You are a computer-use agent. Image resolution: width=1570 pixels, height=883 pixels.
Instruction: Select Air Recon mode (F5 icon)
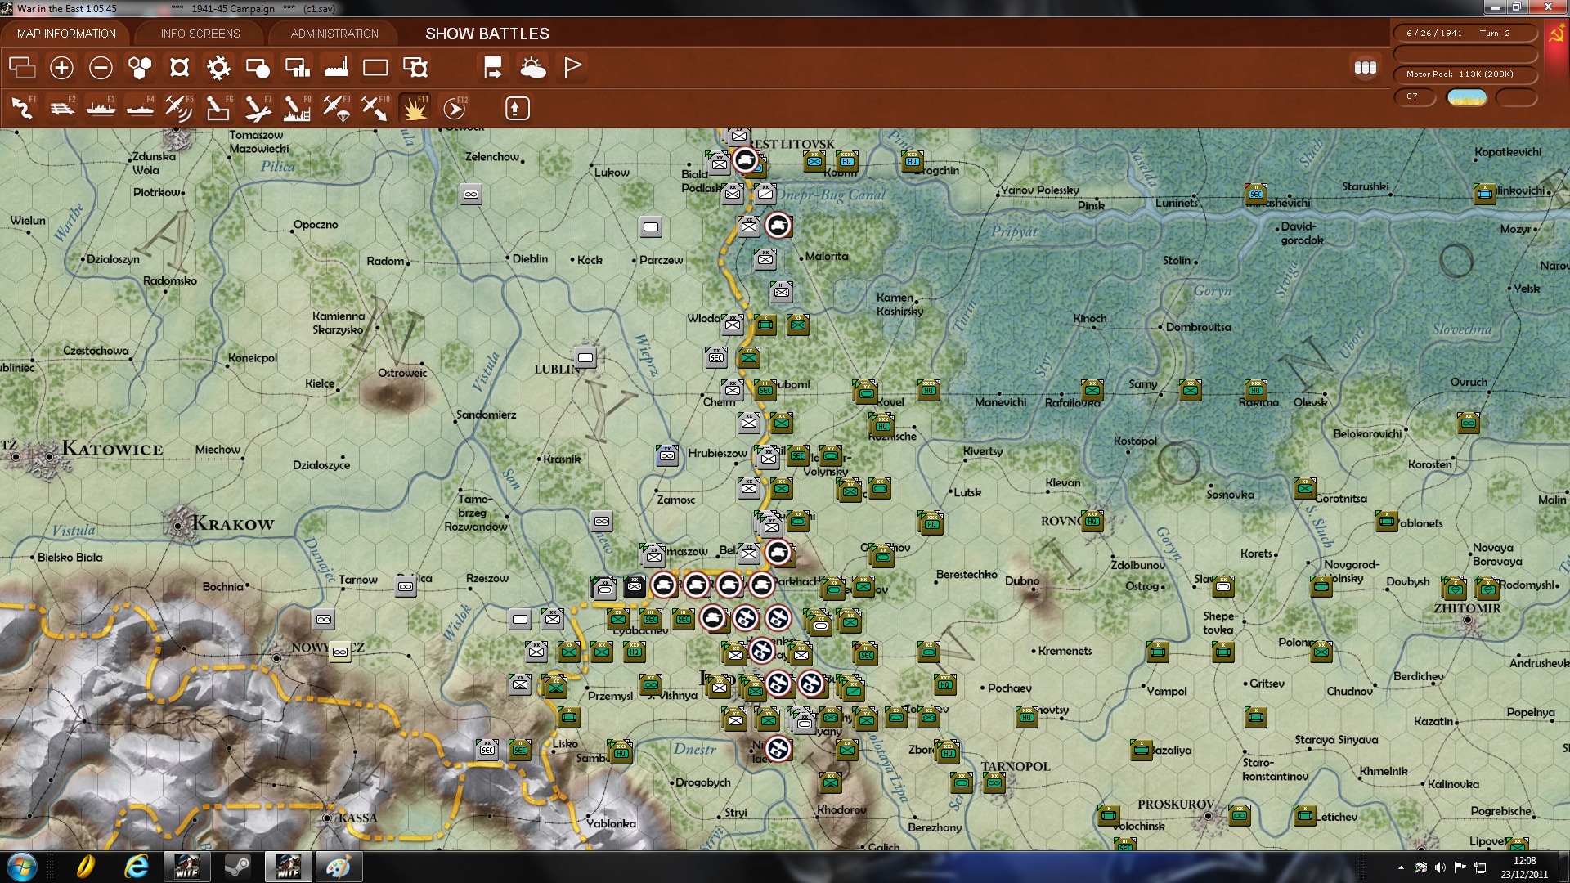179,108
